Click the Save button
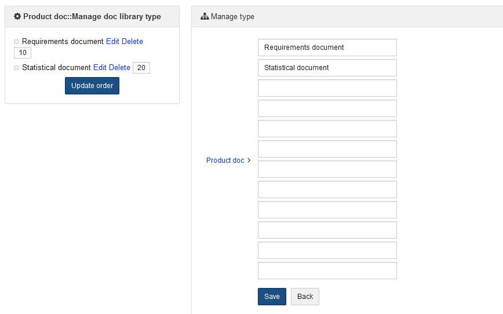 [x=272, y=297]
